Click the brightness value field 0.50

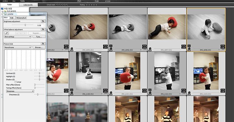tap(40, 25)
